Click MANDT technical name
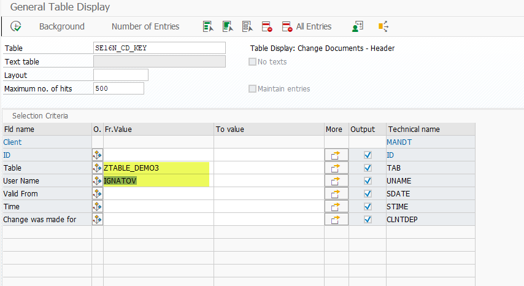 click(399, 142)
